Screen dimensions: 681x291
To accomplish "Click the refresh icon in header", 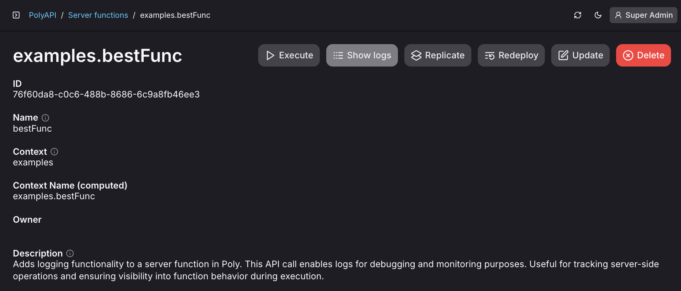I will coord(578,15).
